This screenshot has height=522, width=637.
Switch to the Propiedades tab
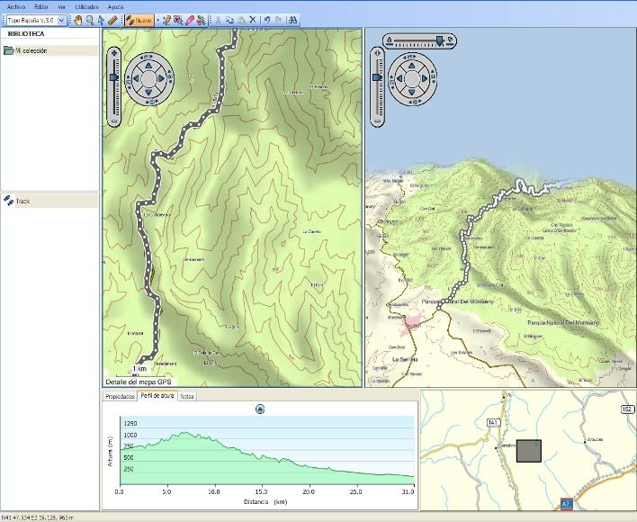click(x=120, y=396)
